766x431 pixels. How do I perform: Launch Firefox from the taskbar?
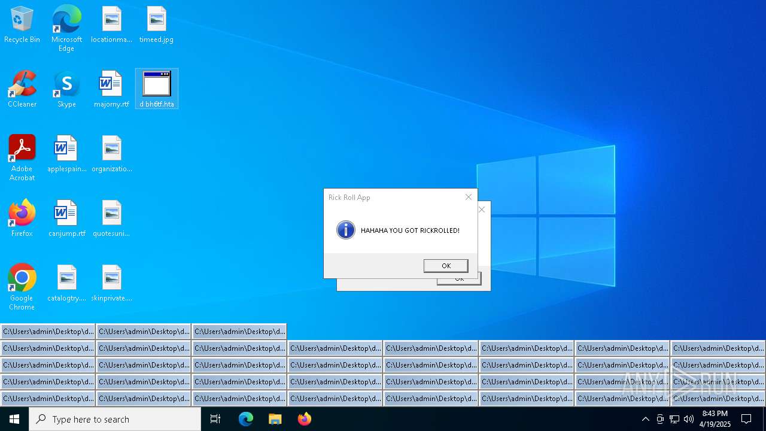coord(305,419)
